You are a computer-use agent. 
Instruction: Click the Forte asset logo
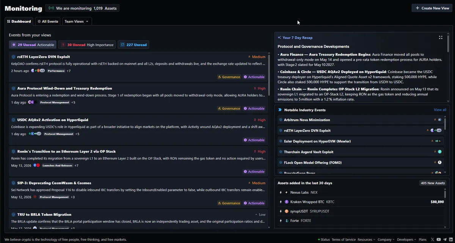coord(287,221)
